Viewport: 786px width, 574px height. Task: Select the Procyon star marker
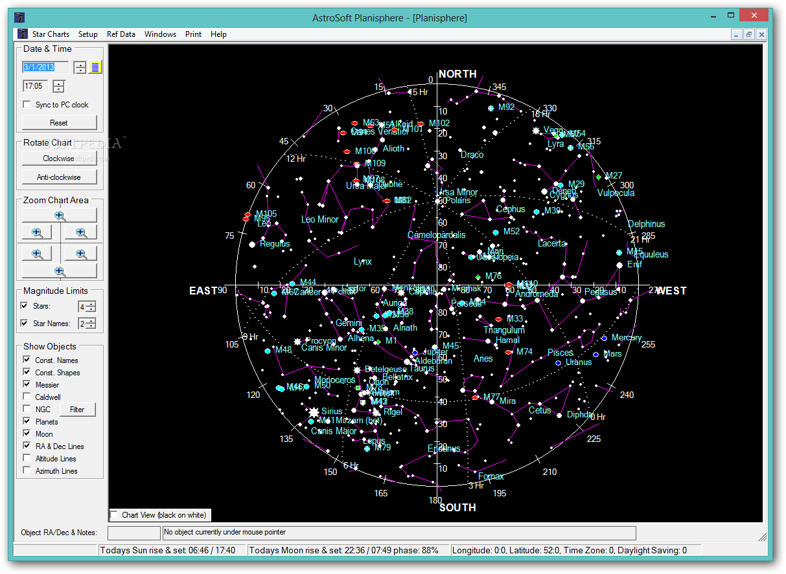pos(298,341)
